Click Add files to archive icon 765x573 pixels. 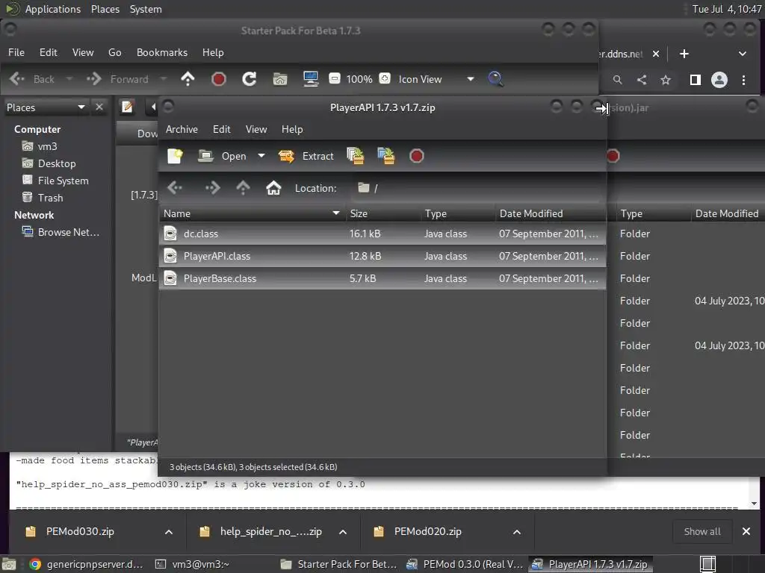pyautogui.click(x=355, y=156)
